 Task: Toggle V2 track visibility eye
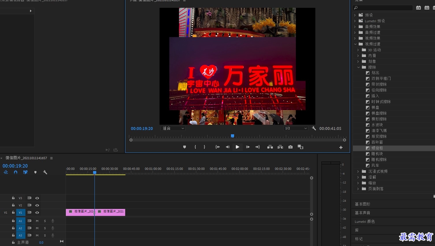tap(37, 205)
